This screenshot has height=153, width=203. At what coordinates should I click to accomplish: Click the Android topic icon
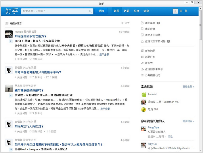pos(144,94)
